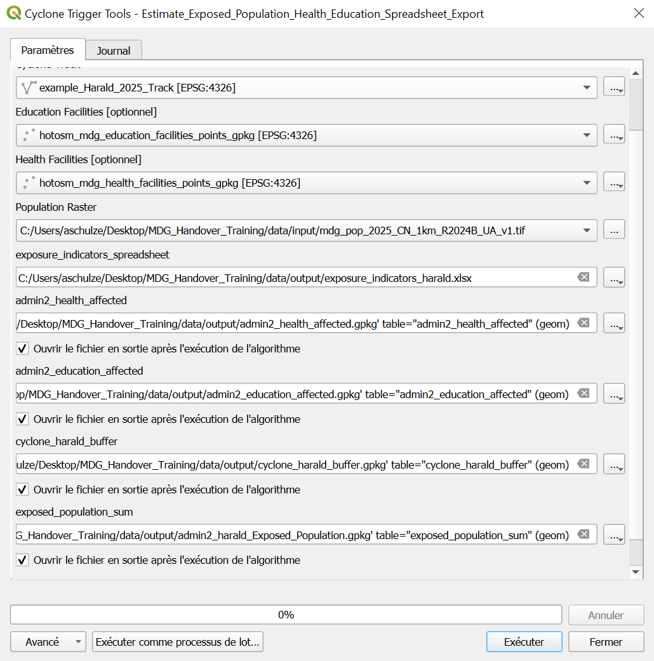
Task: Clear the exposure_indicators_spreadsheet path field
Action: (583, 277)
